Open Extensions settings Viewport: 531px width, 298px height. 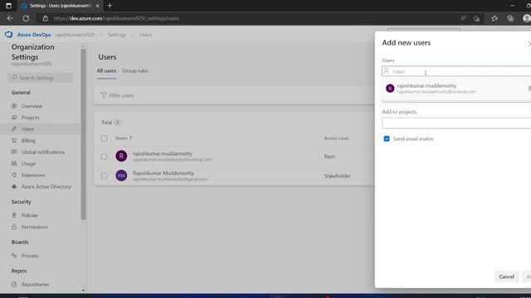point(33,175)
